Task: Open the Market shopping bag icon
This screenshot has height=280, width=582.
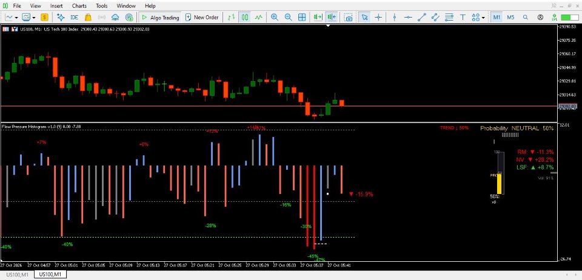Action: 88,17
